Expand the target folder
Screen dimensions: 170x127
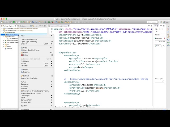click(4, 47)
